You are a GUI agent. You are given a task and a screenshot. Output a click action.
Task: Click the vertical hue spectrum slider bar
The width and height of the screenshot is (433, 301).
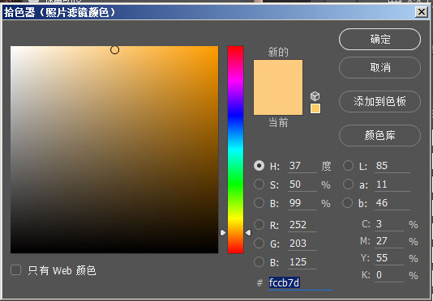click(235, 150)
